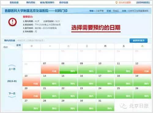Select the full orange date cell 07
Viewport: 153px width, 113px height.
[50, 68]
